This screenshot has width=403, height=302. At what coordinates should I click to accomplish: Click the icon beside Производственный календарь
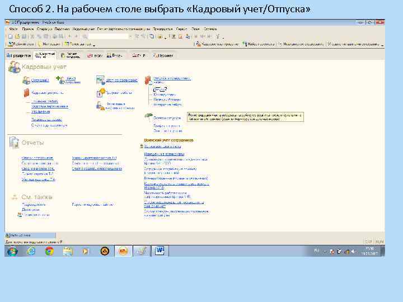tap(20, 215)
